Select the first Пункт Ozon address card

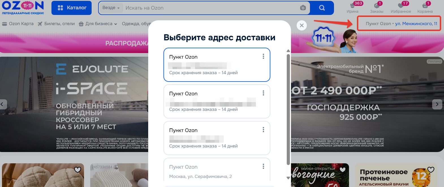[217, 65]
